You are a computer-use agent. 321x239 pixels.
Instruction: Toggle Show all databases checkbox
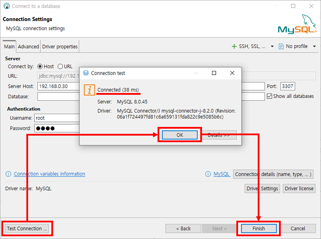point(269,96)
